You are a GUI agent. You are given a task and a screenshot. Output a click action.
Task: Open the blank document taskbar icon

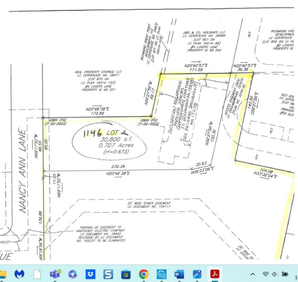pyautogui.click(x=37, y=274)
